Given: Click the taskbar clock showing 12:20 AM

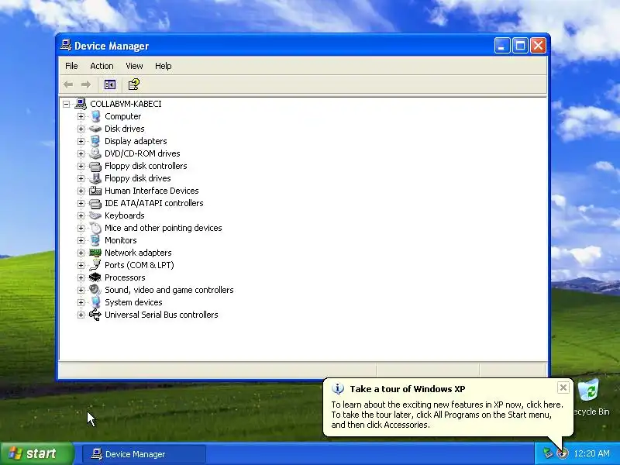Looking at the screenshot, I should click(591, 453).
